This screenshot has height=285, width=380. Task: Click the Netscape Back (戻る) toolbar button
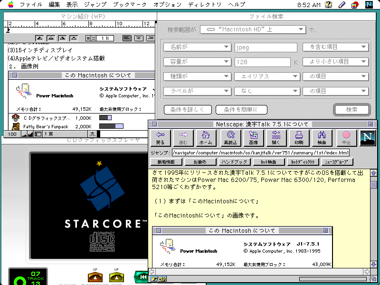point(161,138)
